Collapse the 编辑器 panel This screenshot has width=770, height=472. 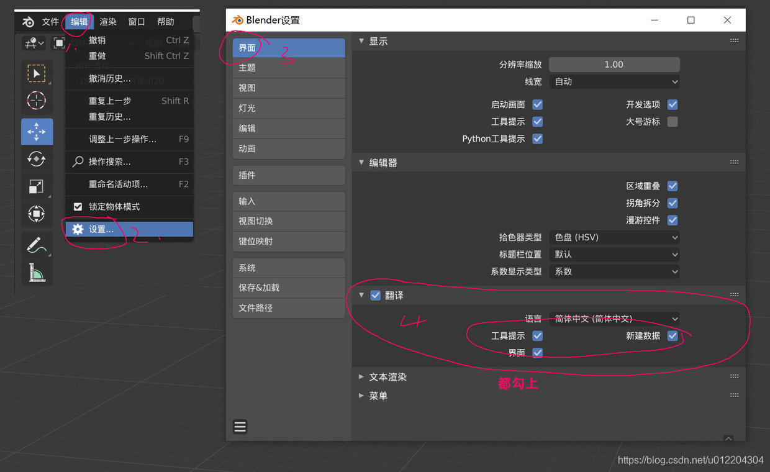tap(361, 163)
